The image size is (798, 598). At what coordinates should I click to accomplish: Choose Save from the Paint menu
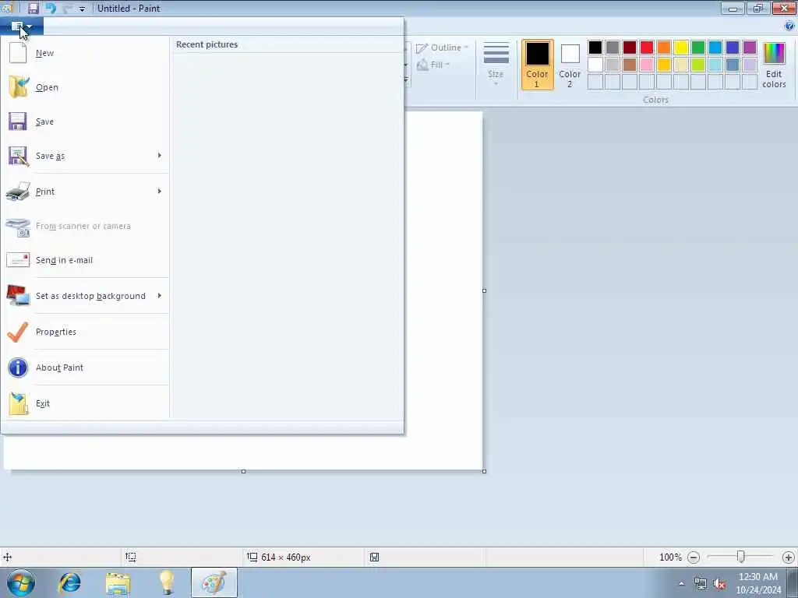pyautogui.click(x=86, y=121)
